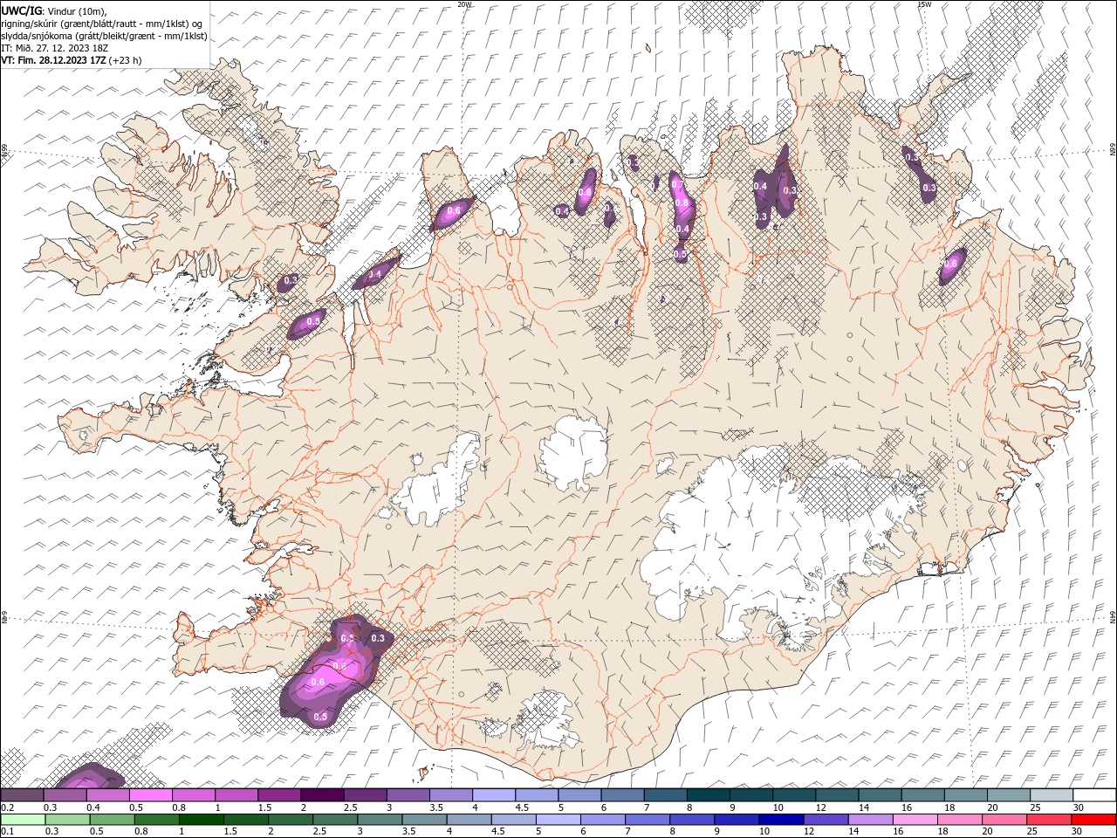This screenshot has width=1117, height=838.
Task: Select the 'IT: Mið. 27. 12. 2023 18Z' line
Action: click(x=56, y=47)
